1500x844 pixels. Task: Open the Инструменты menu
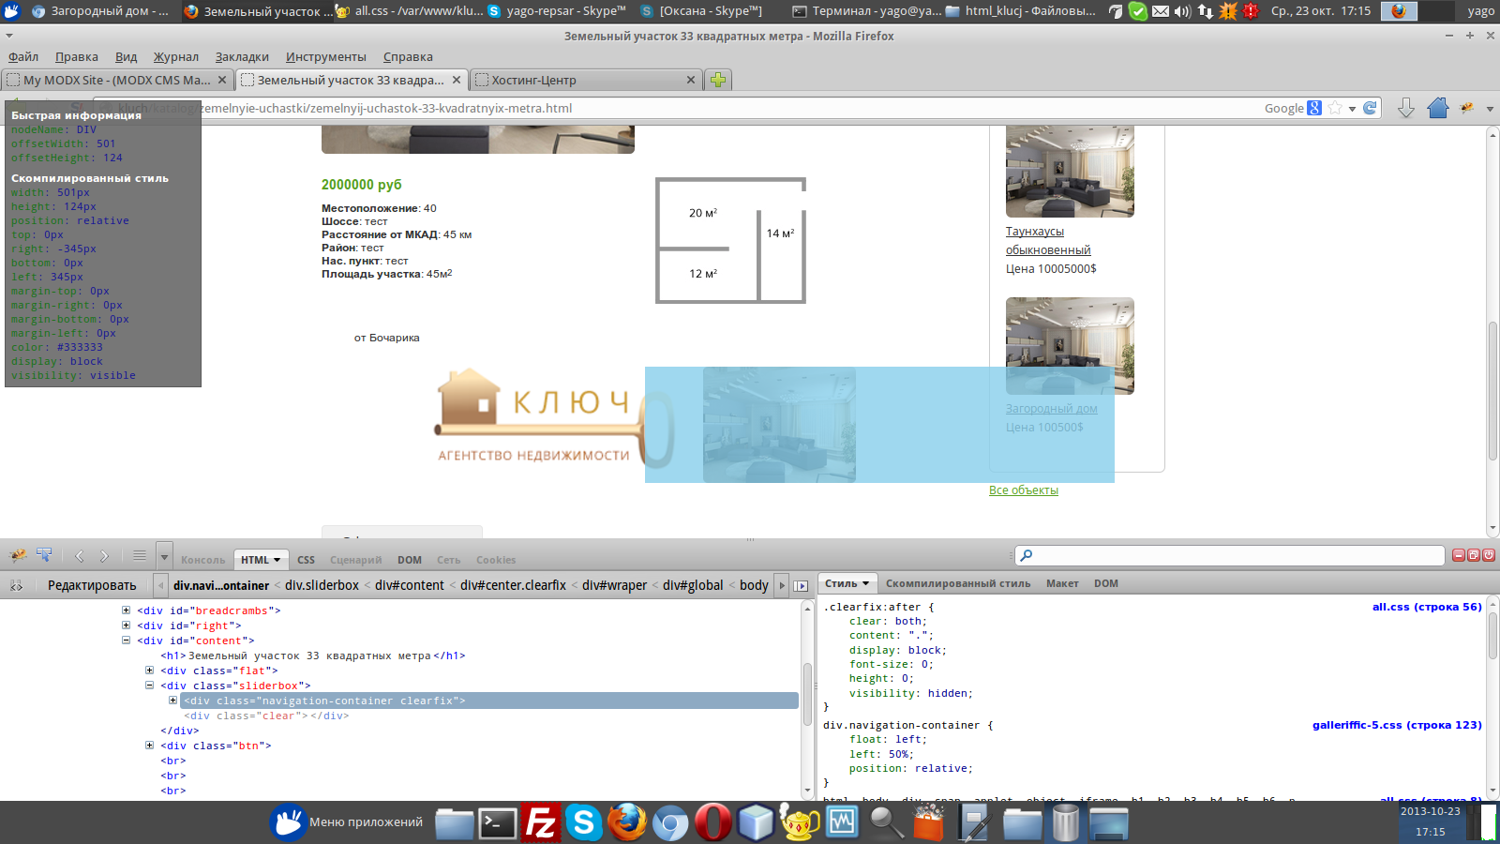(325, 57)
